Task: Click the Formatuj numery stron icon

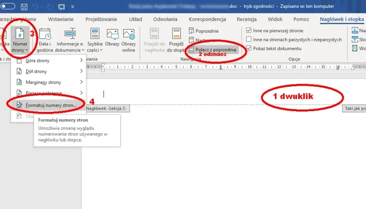Action: (19, 105)
